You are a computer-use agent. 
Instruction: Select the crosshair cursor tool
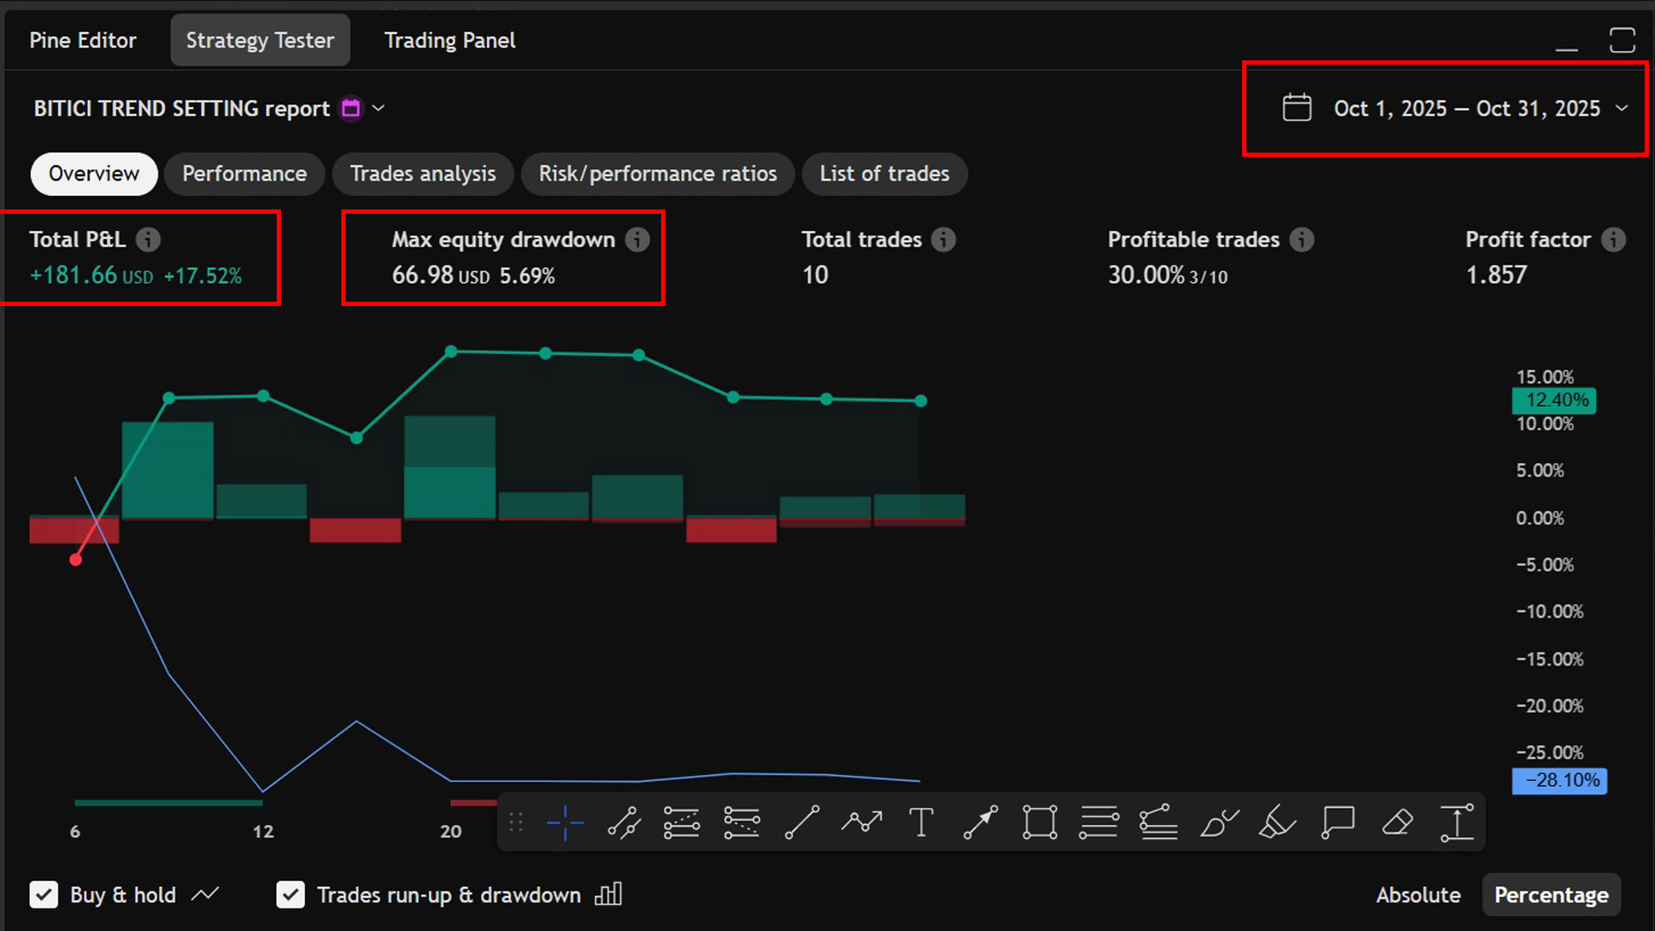565,822
